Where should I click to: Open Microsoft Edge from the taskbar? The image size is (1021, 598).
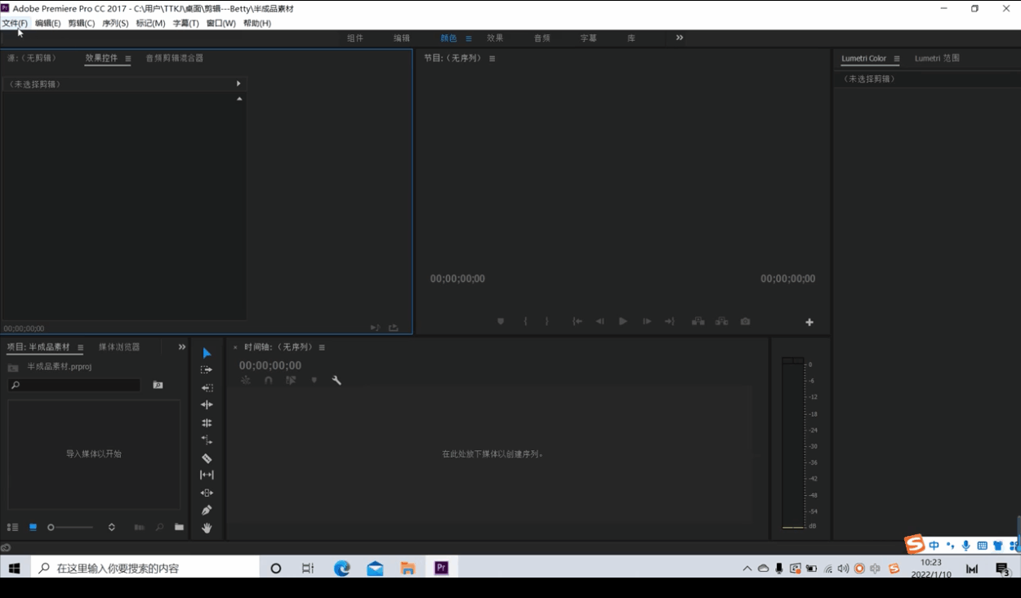[x=341, y=568]
